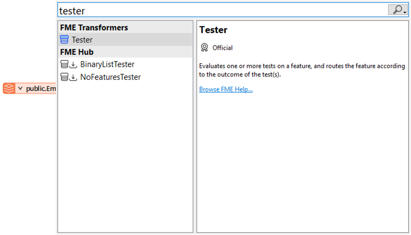Viewport: 411px width, 235px height.
Task: Click the 'Official' label text
Action: (222, 48)
